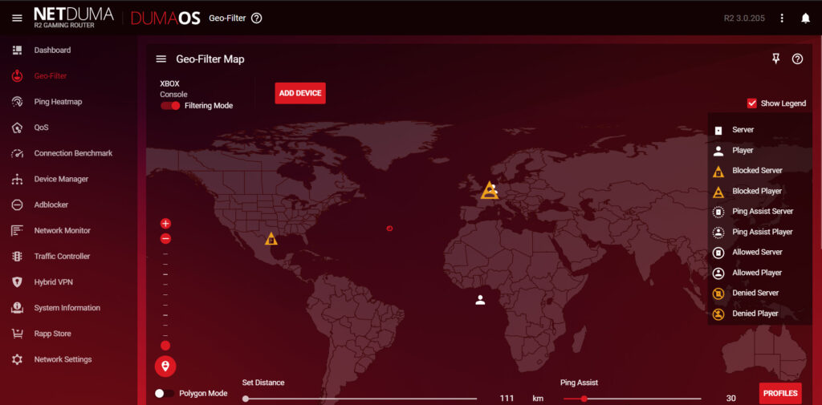Screen dimensions: 822x405
Task: Click the Connection Benchmark gauge icon
Action: [x=18, y=153]
